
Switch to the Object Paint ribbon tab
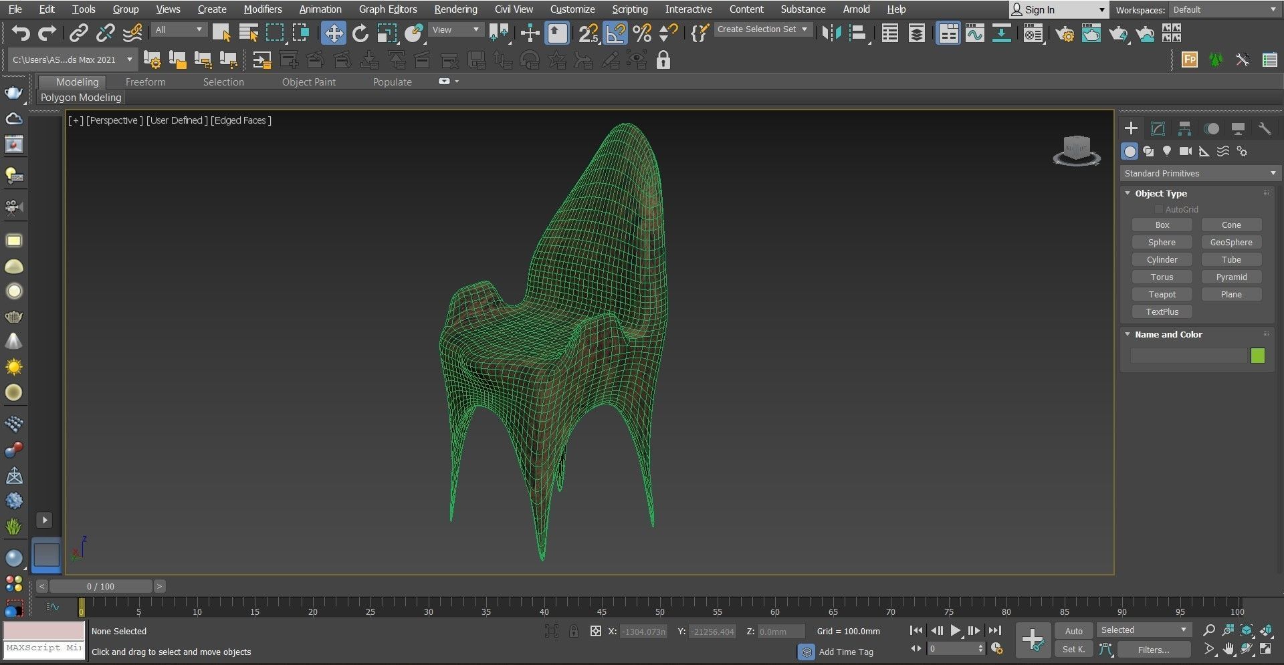point(309,82)
